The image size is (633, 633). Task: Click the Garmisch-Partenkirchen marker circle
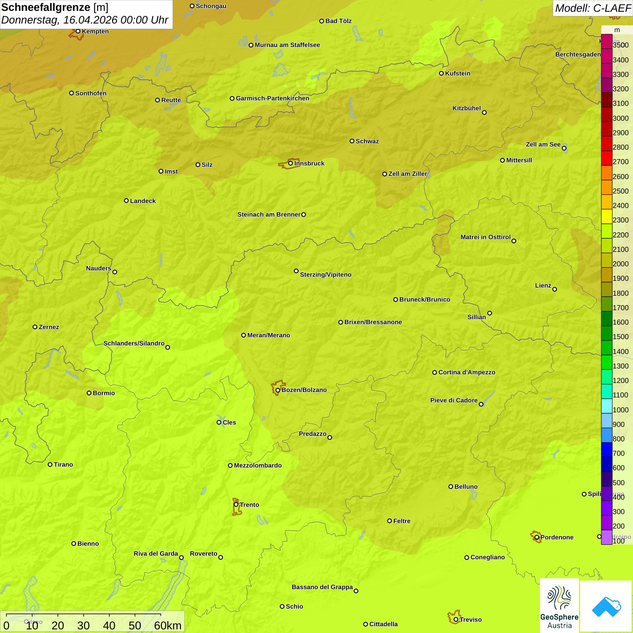click(232, 99)
